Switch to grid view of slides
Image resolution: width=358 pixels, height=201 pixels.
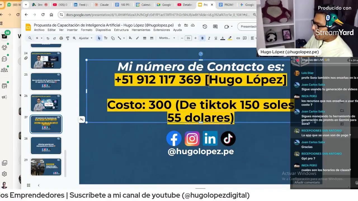click(x=29, y=185)
